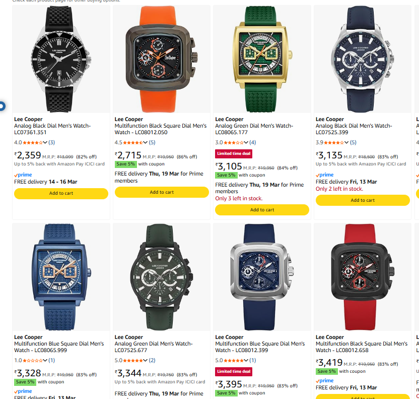Open the blue square LC08065.999 watch image
419x399 pixels.
61,277
